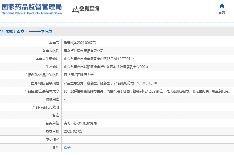The image size is (234, 155).
Task: Select the registered address on 香港中路18号
Action: [99, 59]
